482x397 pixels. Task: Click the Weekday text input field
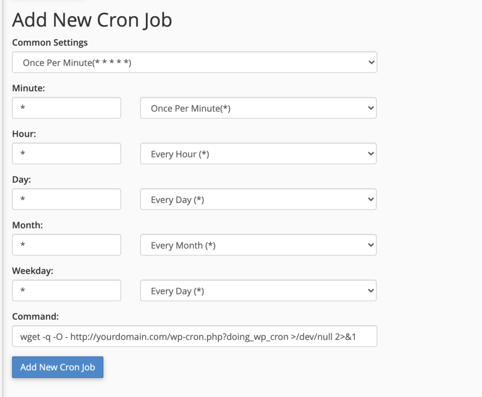(x=66, y=291)
